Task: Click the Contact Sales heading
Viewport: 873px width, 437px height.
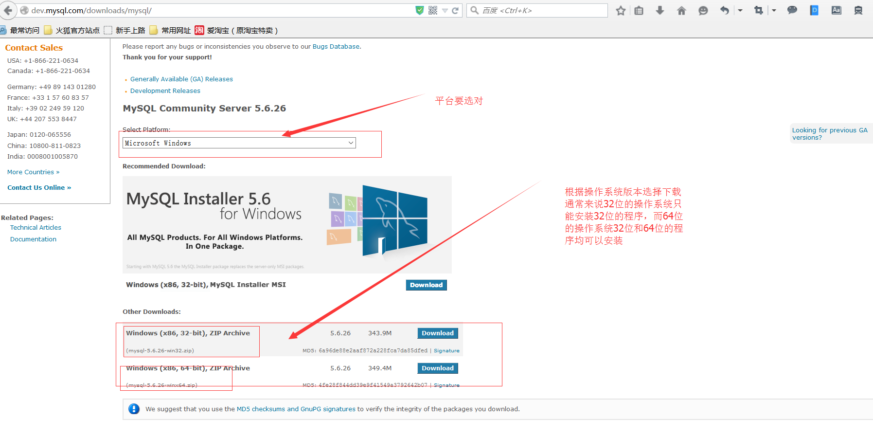Action: (x=34, y=48)
